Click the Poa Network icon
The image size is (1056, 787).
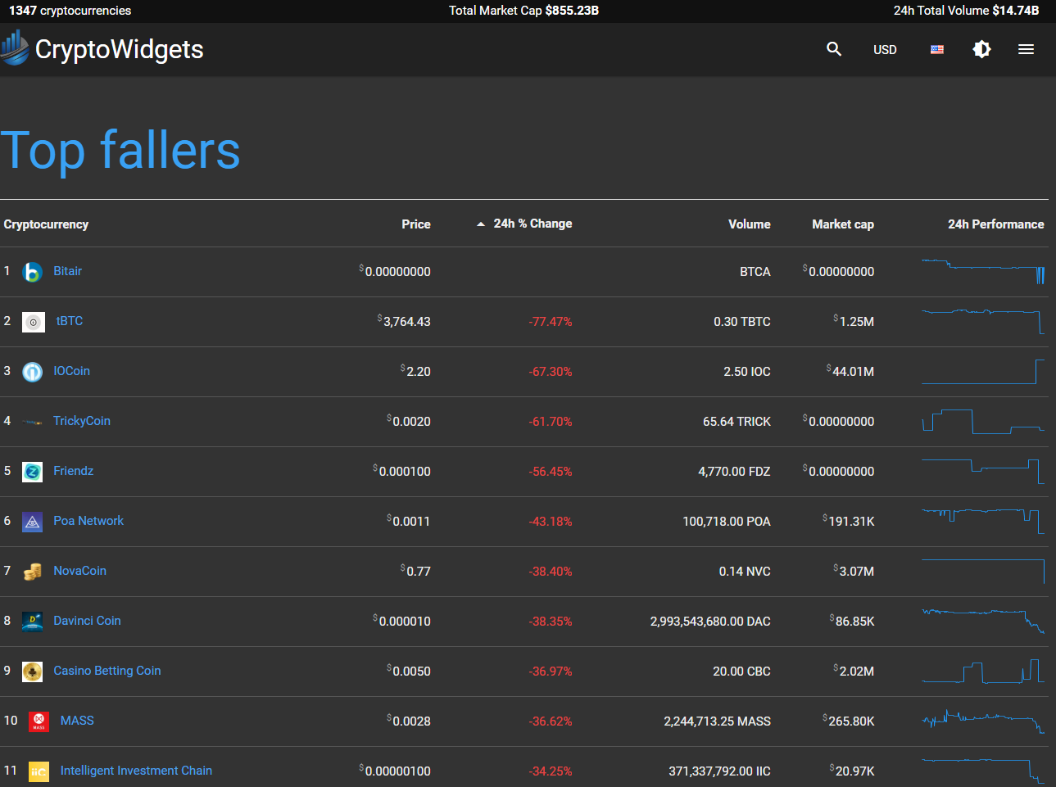pyautogui.click(x=32, y=522)
